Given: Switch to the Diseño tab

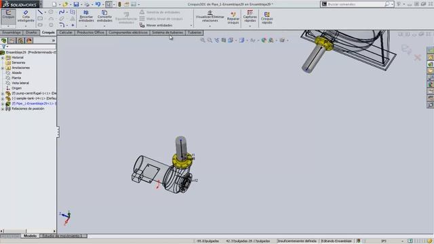Looking at the screenshot, I should (x=31, y=33).
